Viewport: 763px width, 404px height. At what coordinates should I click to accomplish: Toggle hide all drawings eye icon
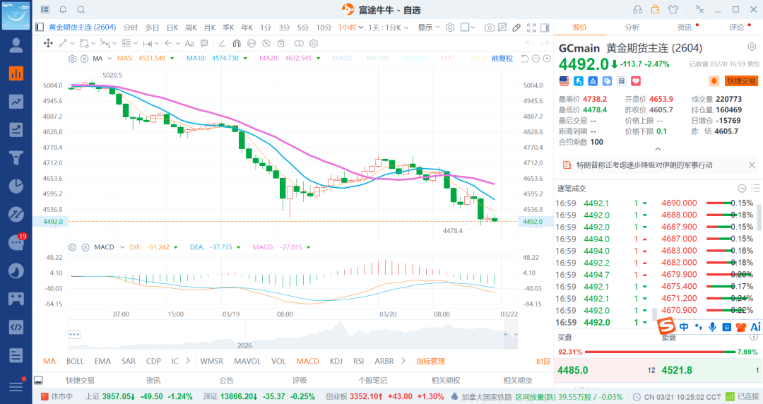tap(266, 43)
